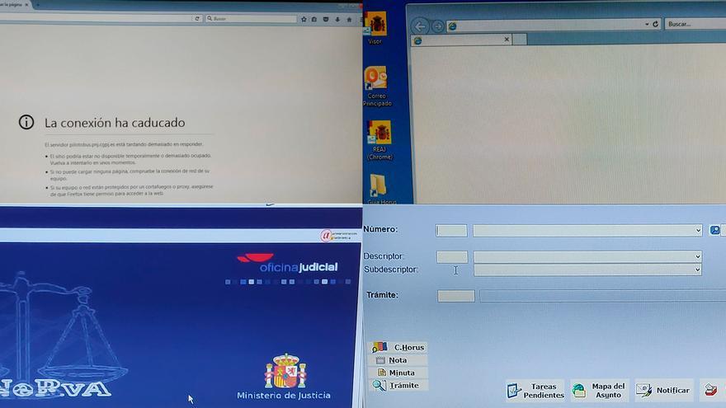Click Internet Explorer back arrow button
Image resolution: width=726 pixels, height=408 pixels.
click(420, 26)
